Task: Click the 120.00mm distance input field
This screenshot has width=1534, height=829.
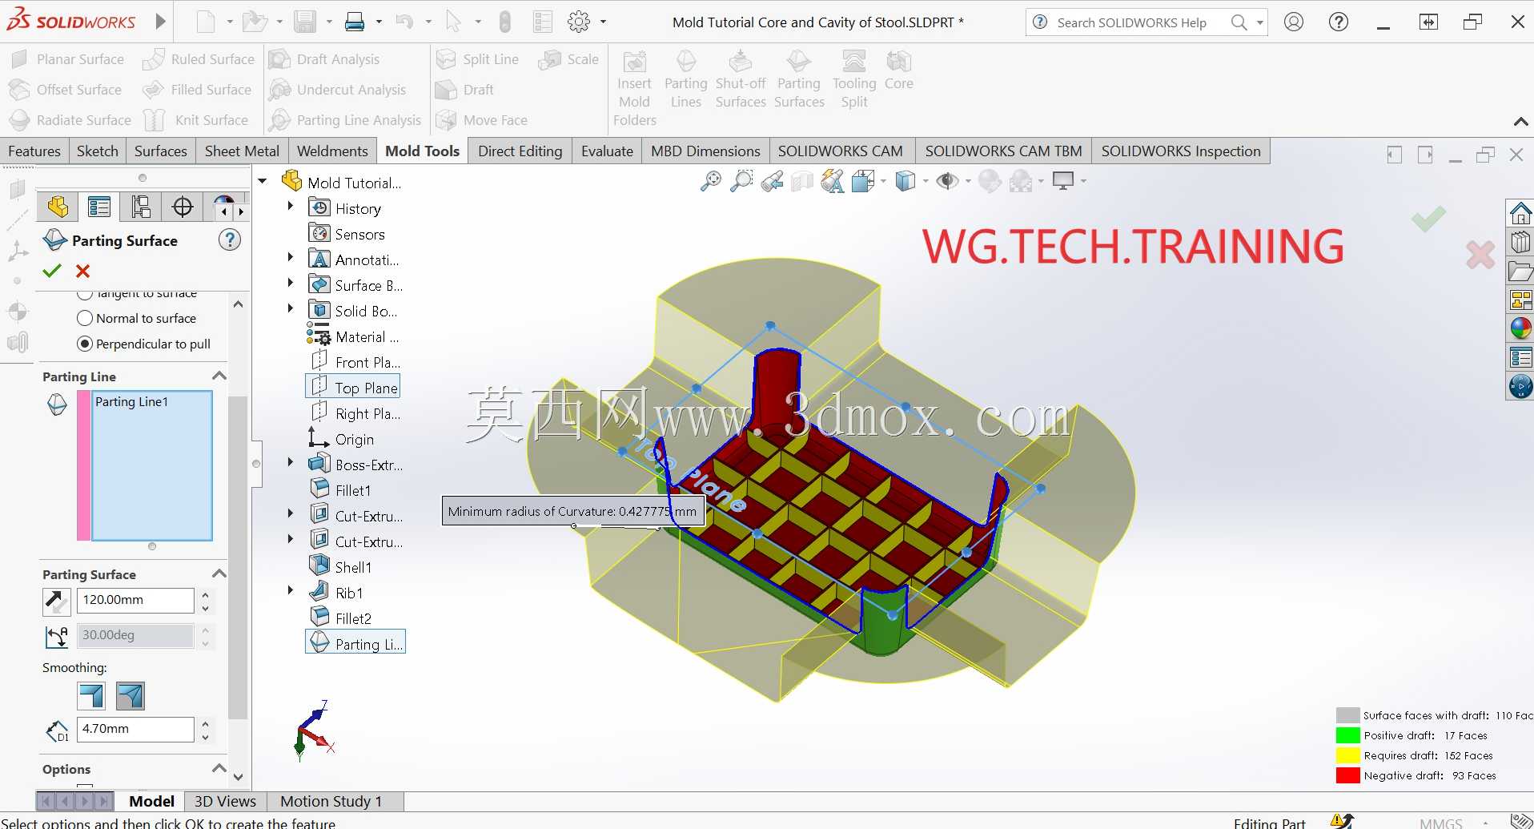Action: point(135,600)
